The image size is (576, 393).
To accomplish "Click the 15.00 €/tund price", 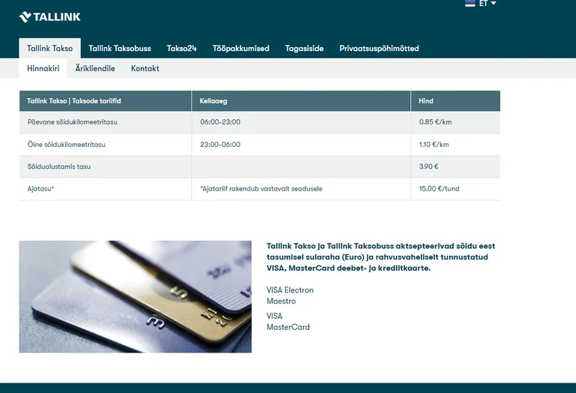I will pos(439,189).
